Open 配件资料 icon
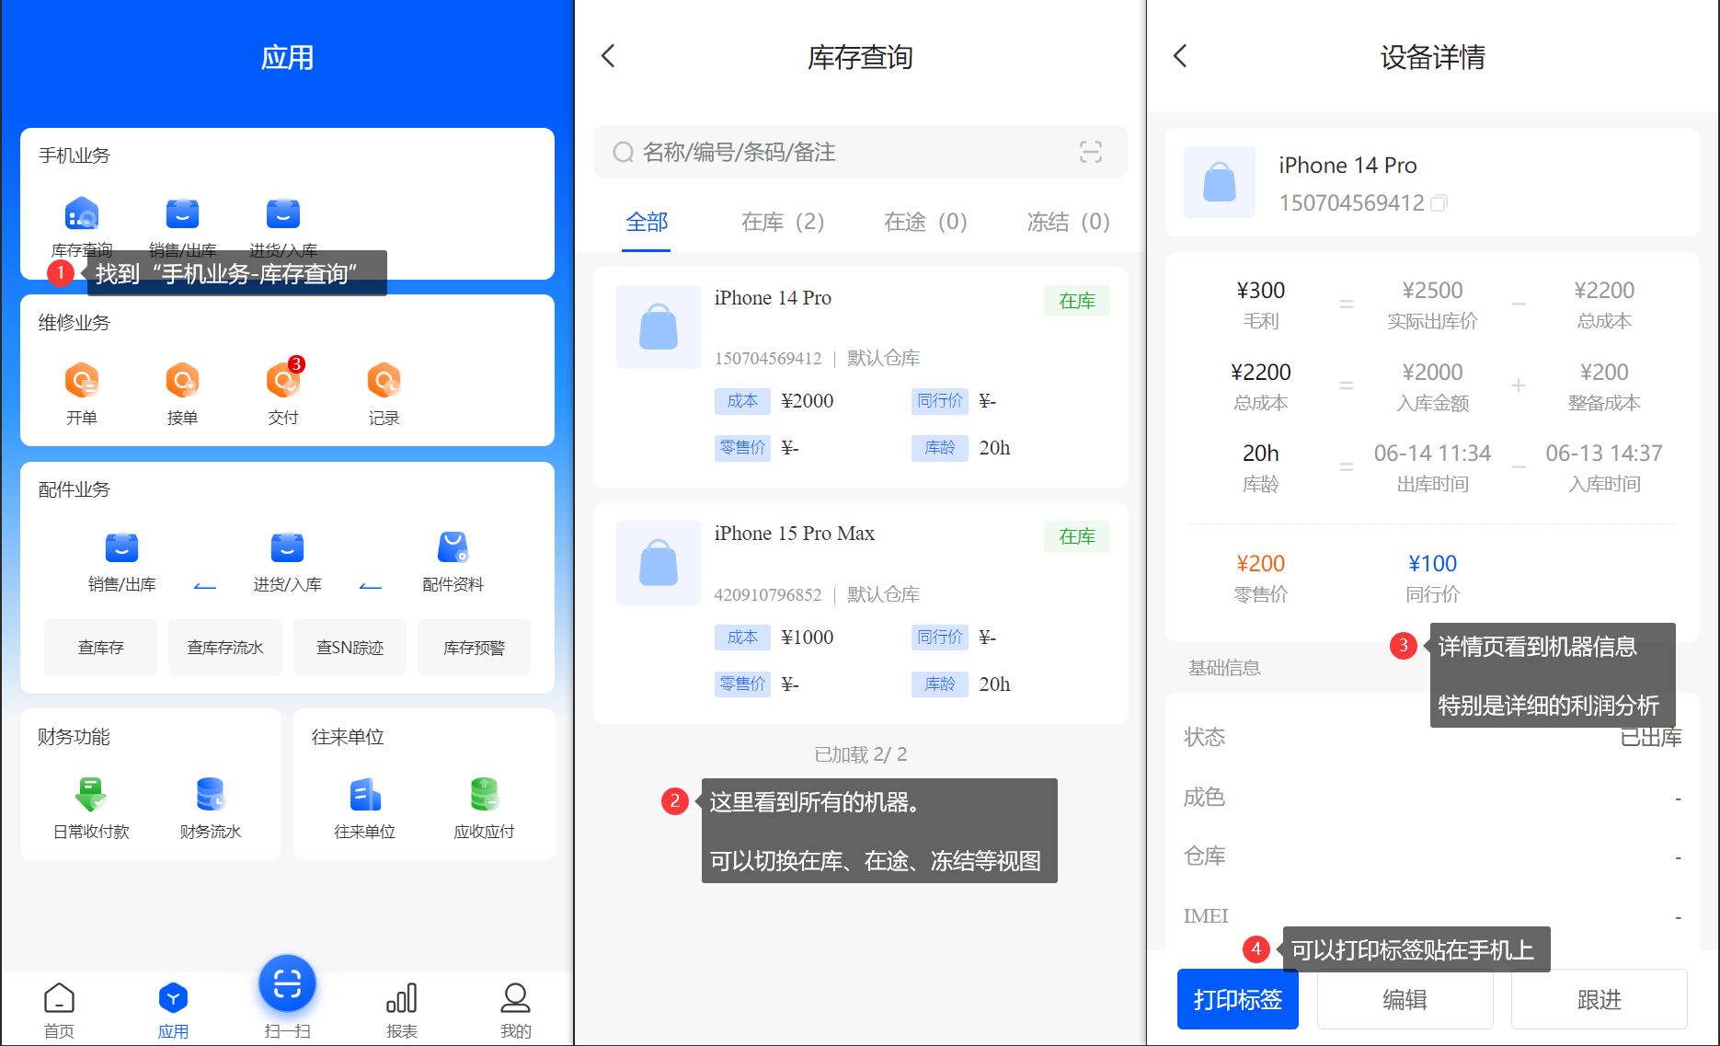Screen dimensions: 1720x1046 click(x=453, y=547)
